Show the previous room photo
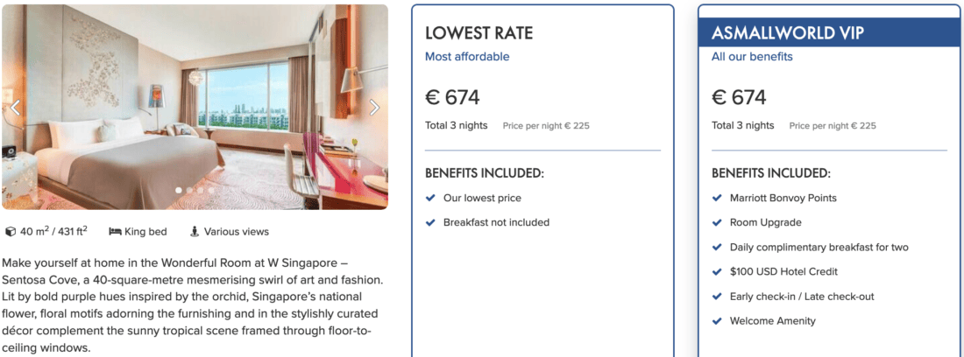 14,108
